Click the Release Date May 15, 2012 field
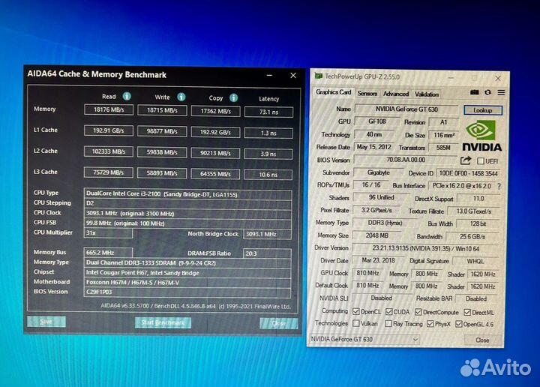 point(374,147)
